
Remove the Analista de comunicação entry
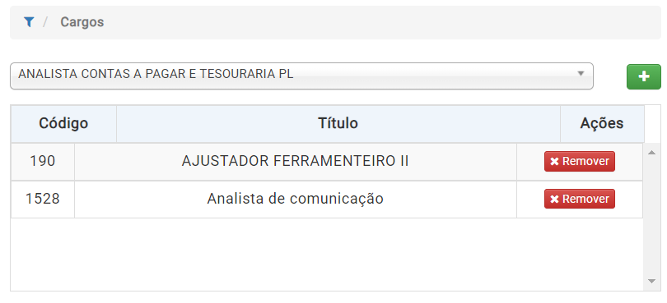pyautogui.click(x=580, y=199)
